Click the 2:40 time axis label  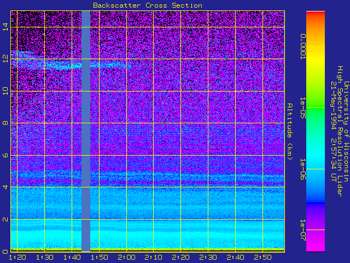(x=235, y=258)
